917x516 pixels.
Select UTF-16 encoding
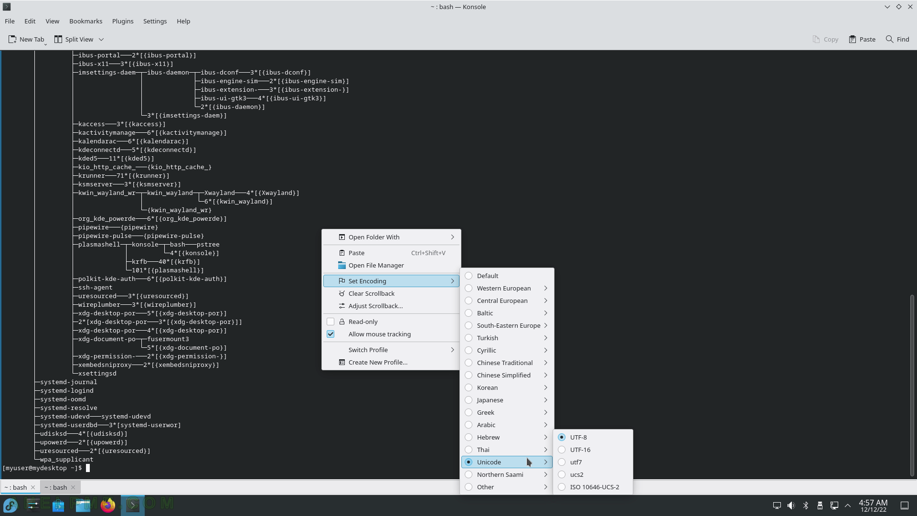click(593, 450)
